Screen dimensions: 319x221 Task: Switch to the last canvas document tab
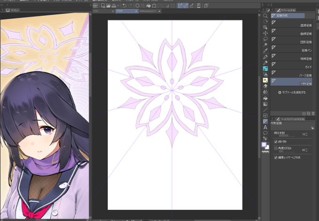[150, 11]
